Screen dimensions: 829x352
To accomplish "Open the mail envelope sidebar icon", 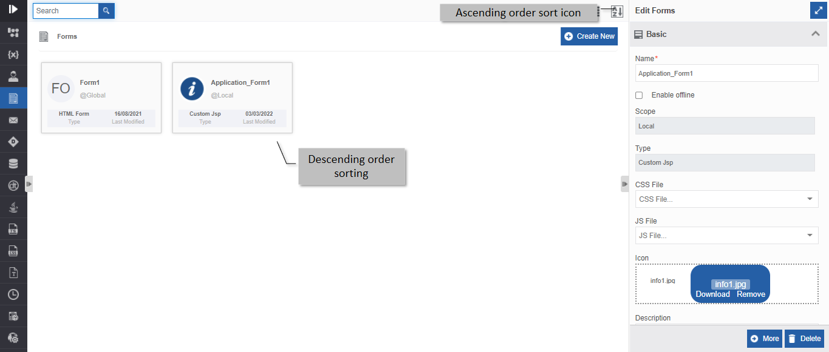I will (x=13, y=120).
